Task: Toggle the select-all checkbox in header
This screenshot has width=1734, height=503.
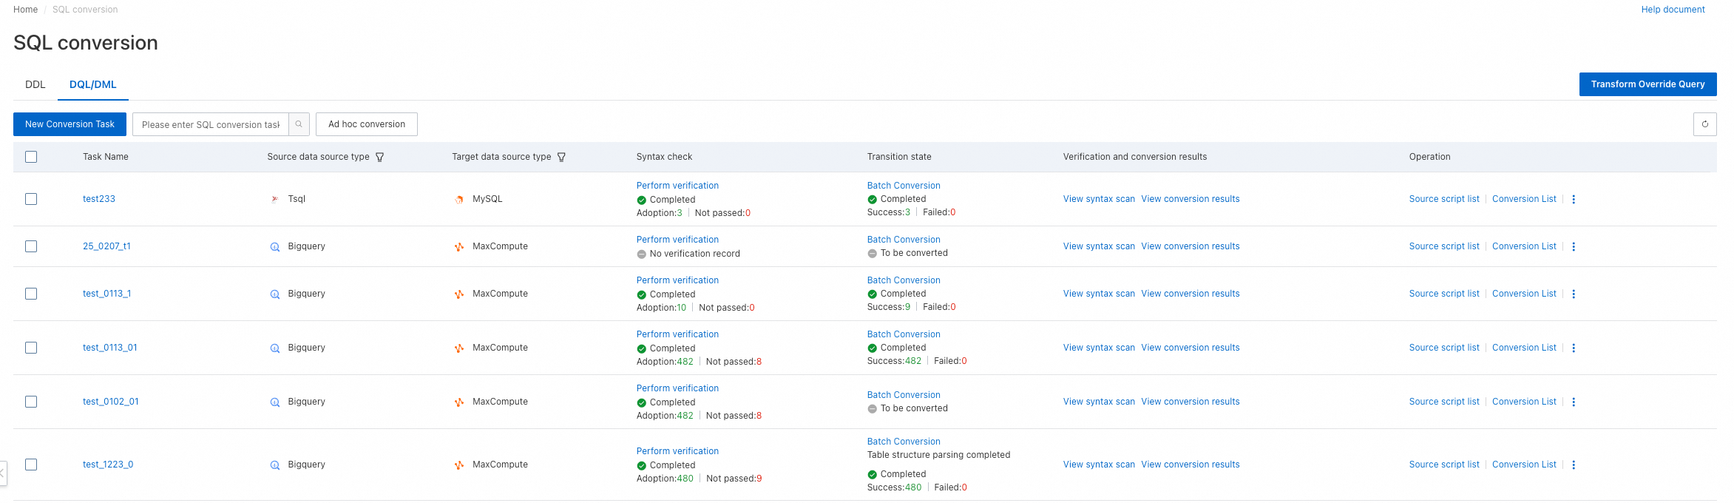Action: [31, 157]
